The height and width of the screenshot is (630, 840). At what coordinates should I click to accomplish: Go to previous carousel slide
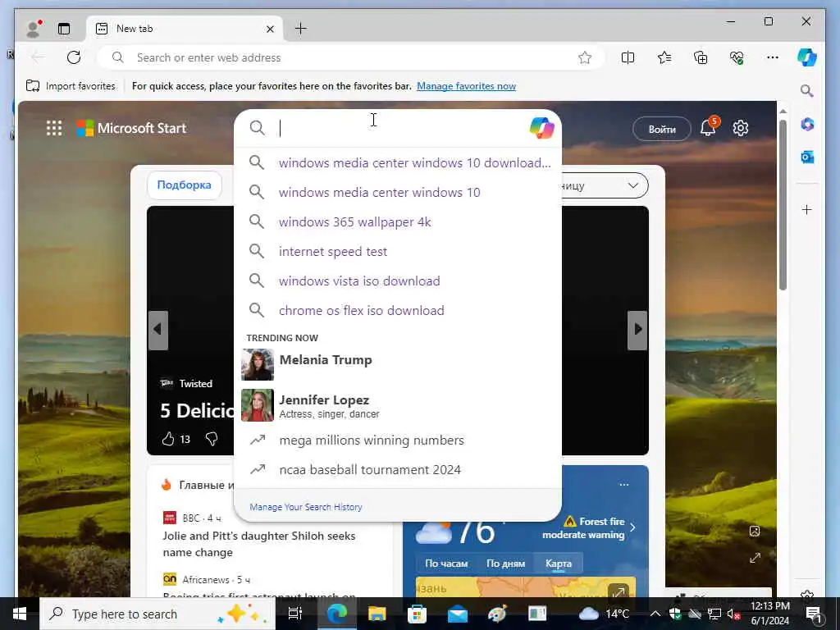click(x=157, y=330)
